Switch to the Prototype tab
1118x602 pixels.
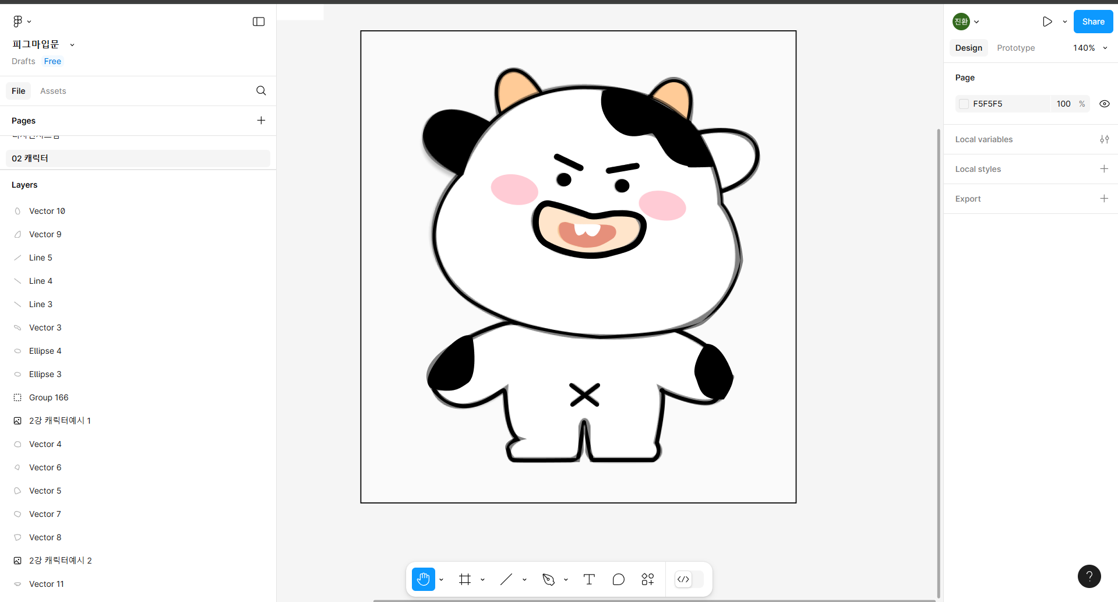pos(1015,48)
